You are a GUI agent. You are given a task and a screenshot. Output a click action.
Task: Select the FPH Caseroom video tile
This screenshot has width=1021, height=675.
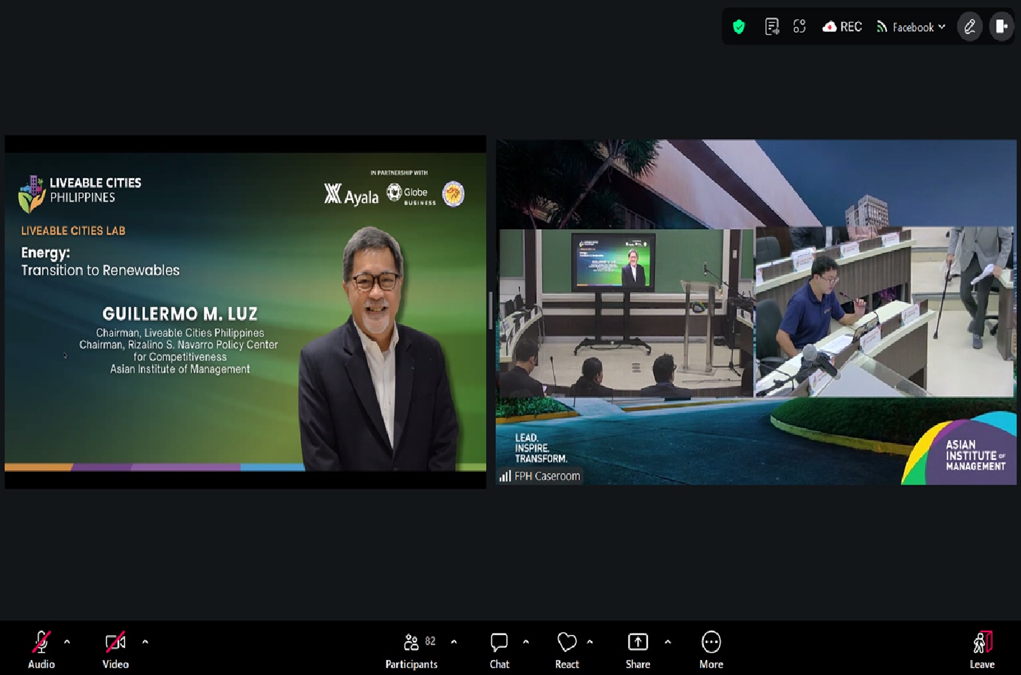tap(756, 312)
